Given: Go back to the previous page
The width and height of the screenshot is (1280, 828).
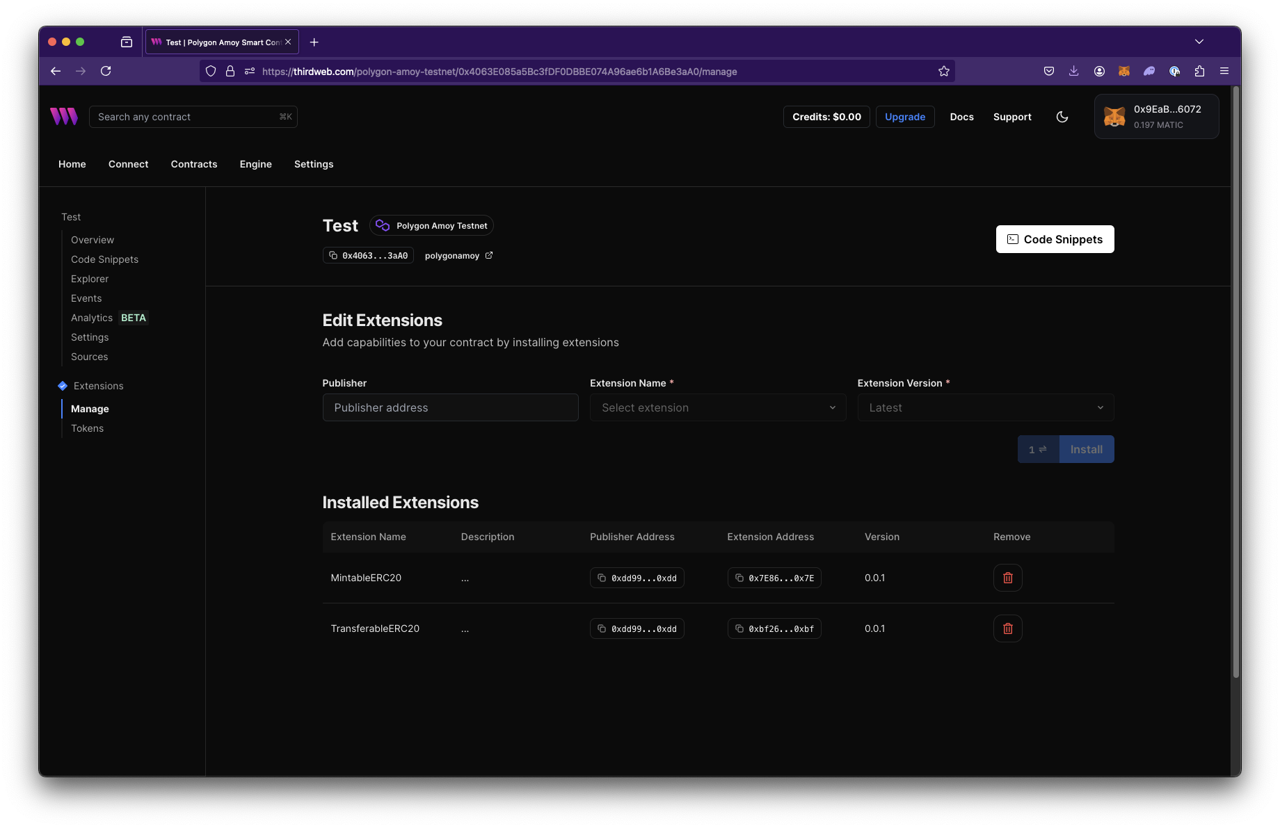Looking at the screenshot, I should tap(56, 71).
